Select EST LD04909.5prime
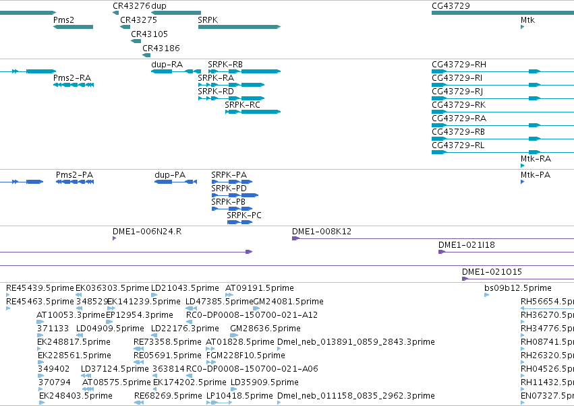The height and width of the screenshot is (406, 574). tap(80, 335)
